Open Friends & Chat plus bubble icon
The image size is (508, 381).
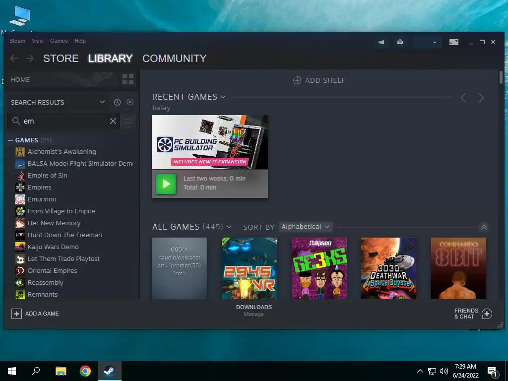(487, 314)
